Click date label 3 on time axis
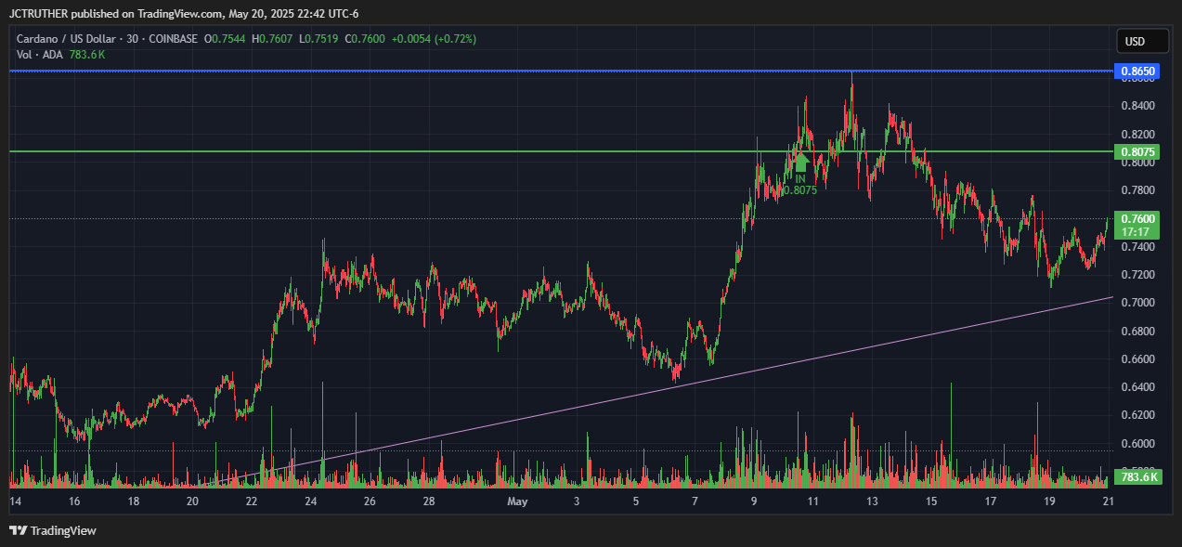The width and height of the screenshot is (1182, 547). pyautogui.click(x=577, y=501)
